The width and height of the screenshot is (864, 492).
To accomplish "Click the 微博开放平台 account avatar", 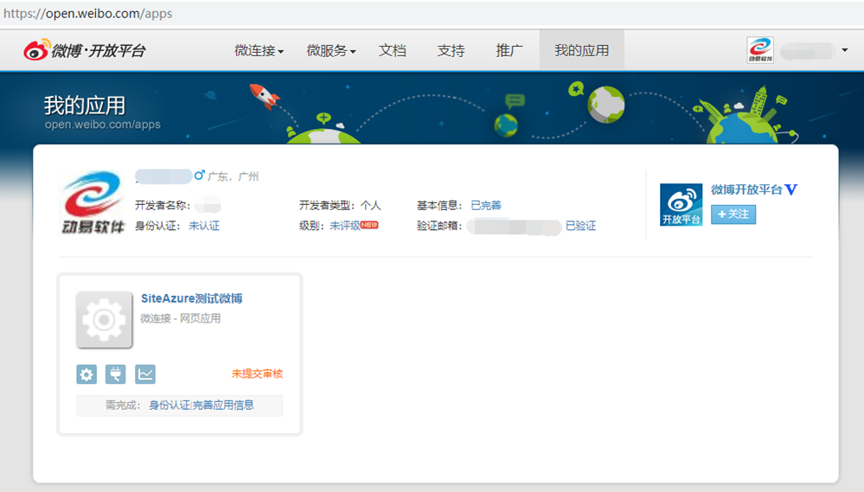I will (x=681, y=205).
